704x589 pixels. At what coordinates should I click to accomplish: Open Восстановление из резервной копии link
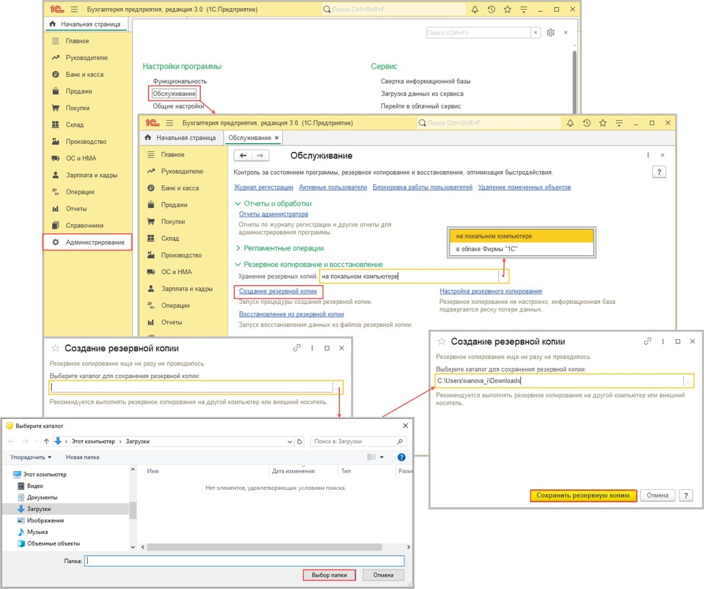291,314
